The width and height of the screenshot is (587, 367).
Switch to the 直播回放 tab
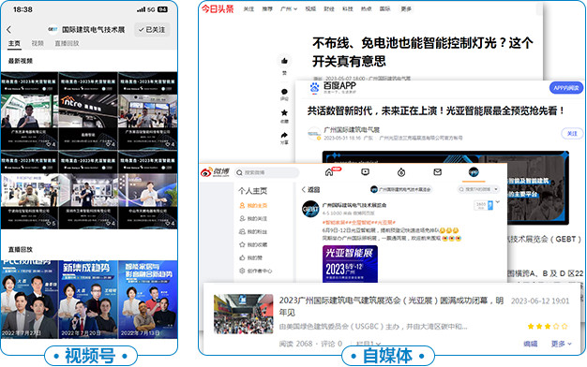click(x=67, y=43)
